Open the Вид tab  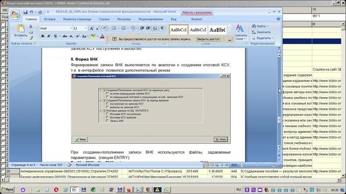pos(174,19)
